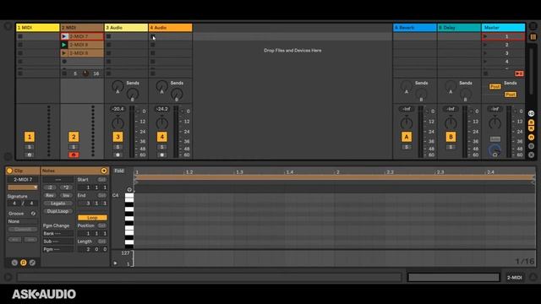Switch to Session view using three-bars icon
Image resolution: width=541 pixels, height=304 pixels.
pyautogui.click(x=533, y=36)
